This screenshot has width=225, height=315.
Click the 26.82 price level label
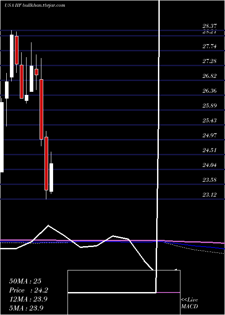pyautogui.click(x=210, y=76)
